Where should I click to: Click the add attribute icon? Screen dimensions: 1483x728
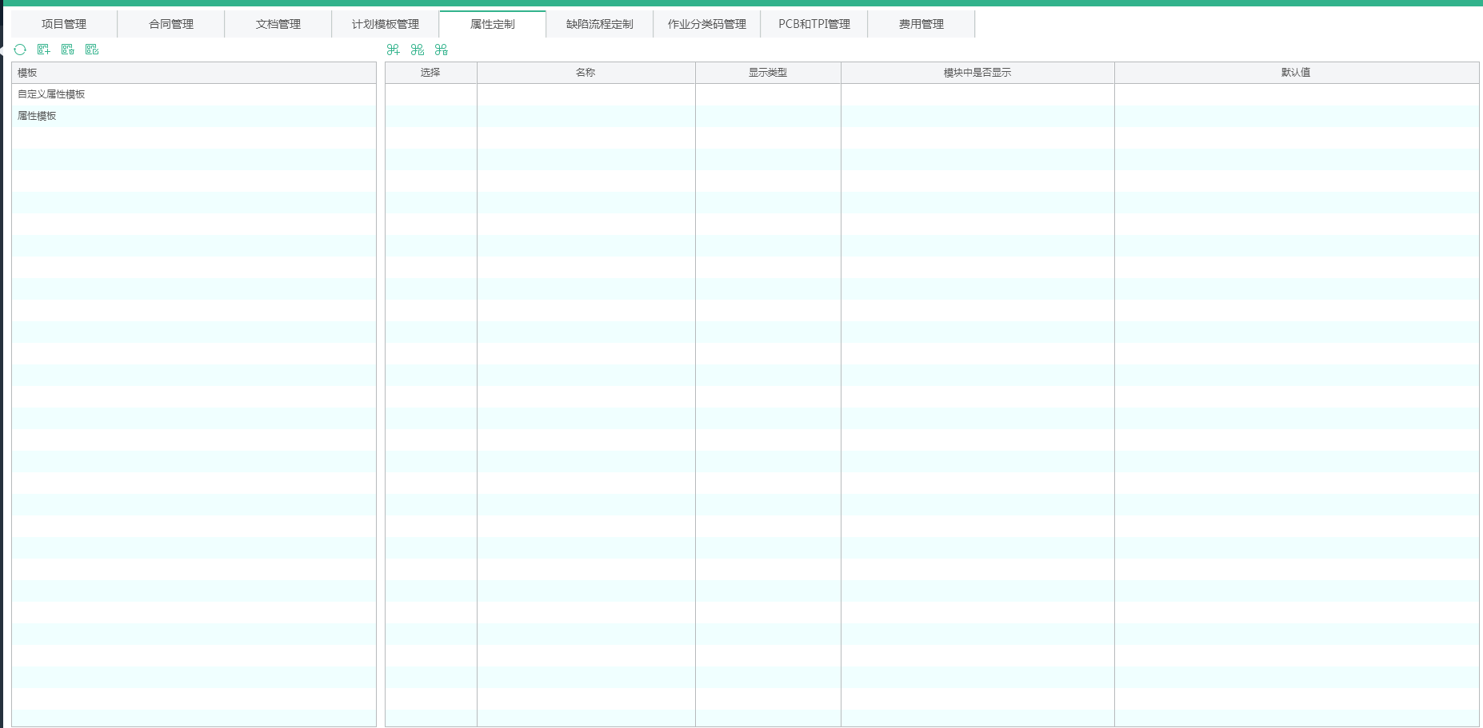point(393,50)
